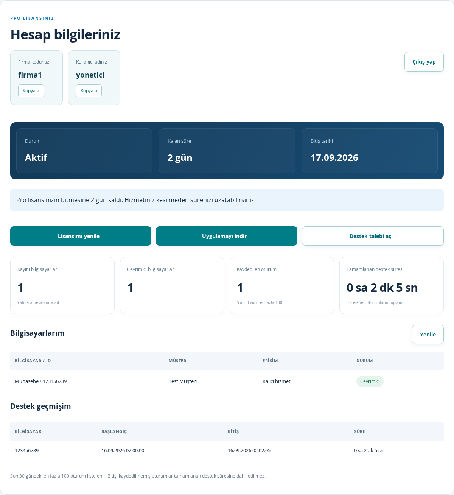454x495 pixels.
Task: Renew license via Lisansımı yenile
Action: click(x=81, y=236)
